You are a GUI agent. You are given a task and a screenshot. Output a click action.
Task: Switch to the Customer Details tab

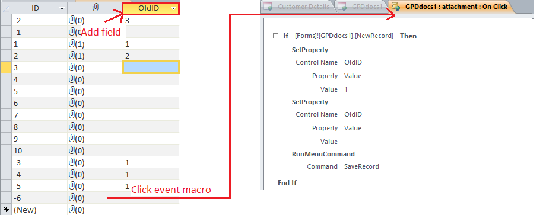(x=299, y=7)
